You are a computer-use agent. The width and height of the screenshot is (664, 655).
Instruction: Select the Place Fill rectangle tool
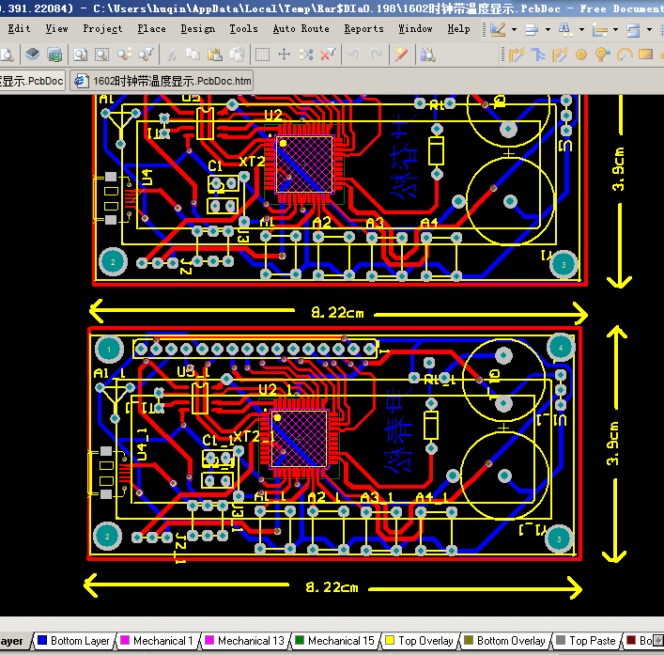[646, 55]
